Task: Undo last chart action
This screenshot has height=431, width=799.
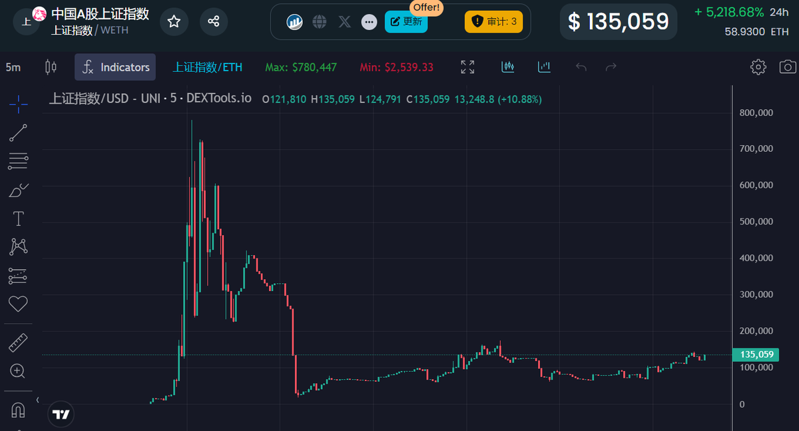Action: coord(581,67)
